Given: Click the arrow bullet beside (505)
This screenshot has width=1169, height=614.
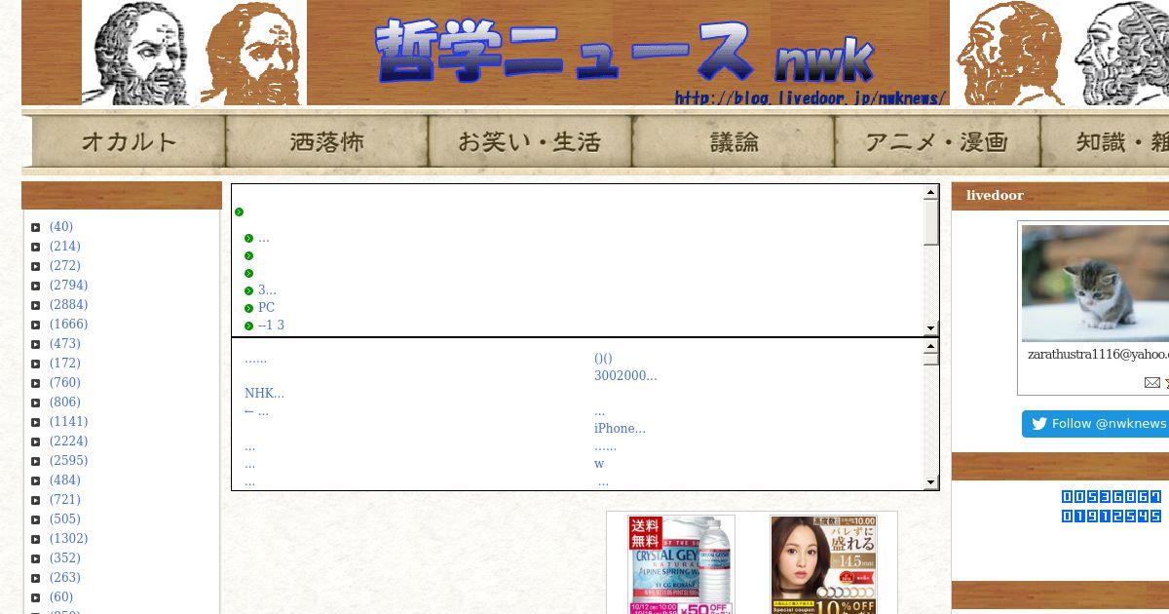Looking at the screenshot, I should point(36,520).
